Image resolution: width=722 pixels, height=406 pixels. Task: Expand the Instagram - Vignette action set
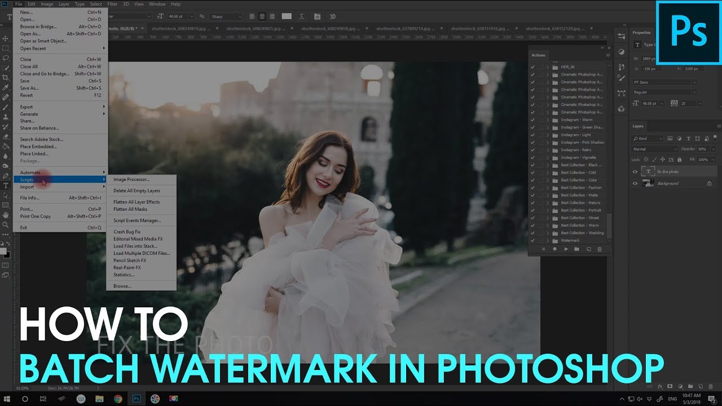click(x=548, y=157)
